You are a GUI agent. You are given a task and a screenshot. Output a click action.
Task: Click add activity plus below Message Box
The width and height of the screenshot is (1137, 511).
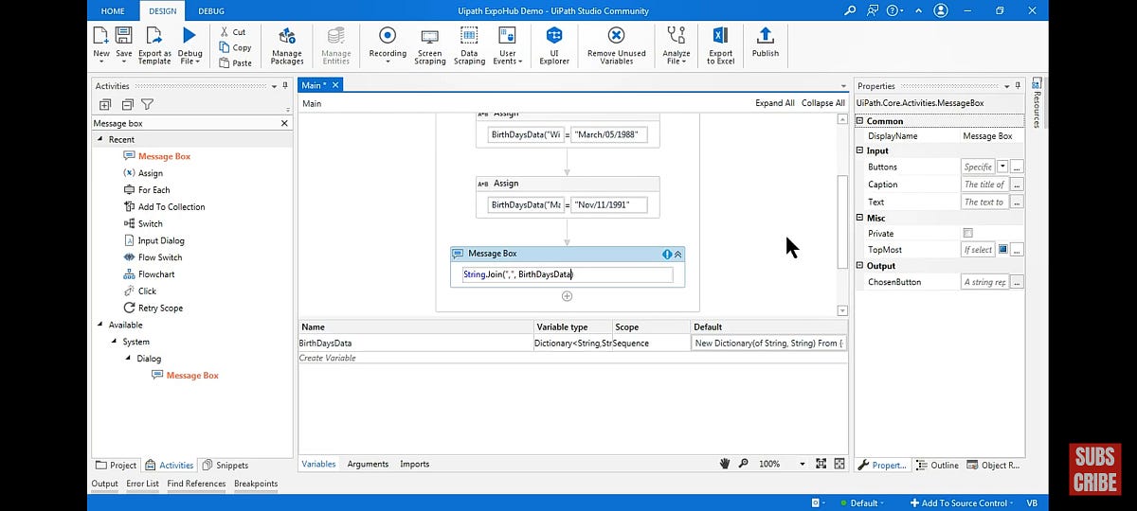567,295
